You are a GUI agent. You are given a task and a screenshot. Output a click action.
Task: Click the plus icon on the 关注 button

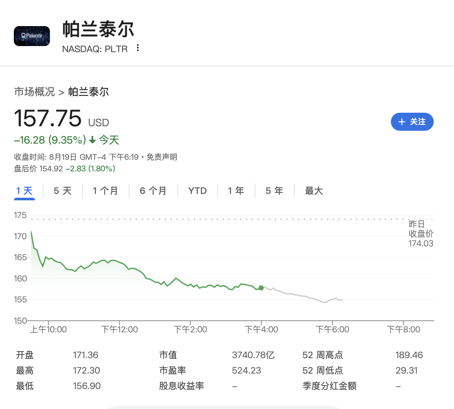[x=402, y=122]
